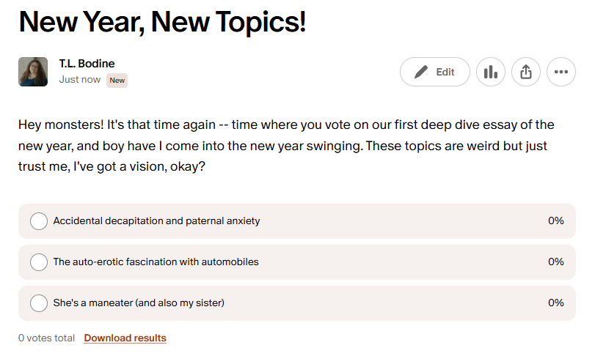Screen dimensions: 606x356
Task: Click the 'Hey monsters!' post body paragraph
Action: tap(286, 146)
